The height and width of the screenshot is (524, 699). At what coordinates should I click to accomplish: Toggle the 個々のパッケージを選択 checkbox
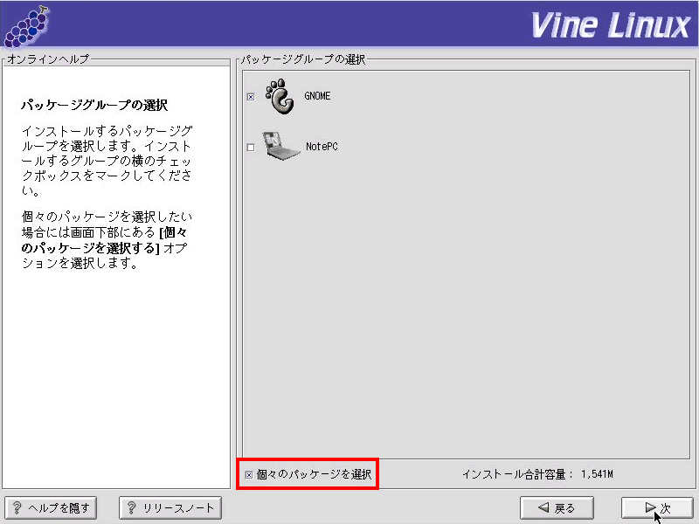249,475
